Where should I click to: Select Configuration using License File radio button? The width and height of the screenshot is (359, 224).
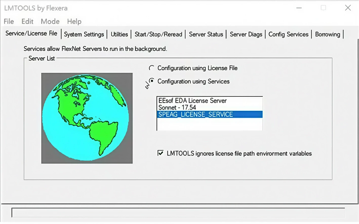(x=152, y=68)
